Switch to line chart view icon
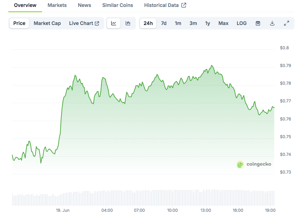 114,23
